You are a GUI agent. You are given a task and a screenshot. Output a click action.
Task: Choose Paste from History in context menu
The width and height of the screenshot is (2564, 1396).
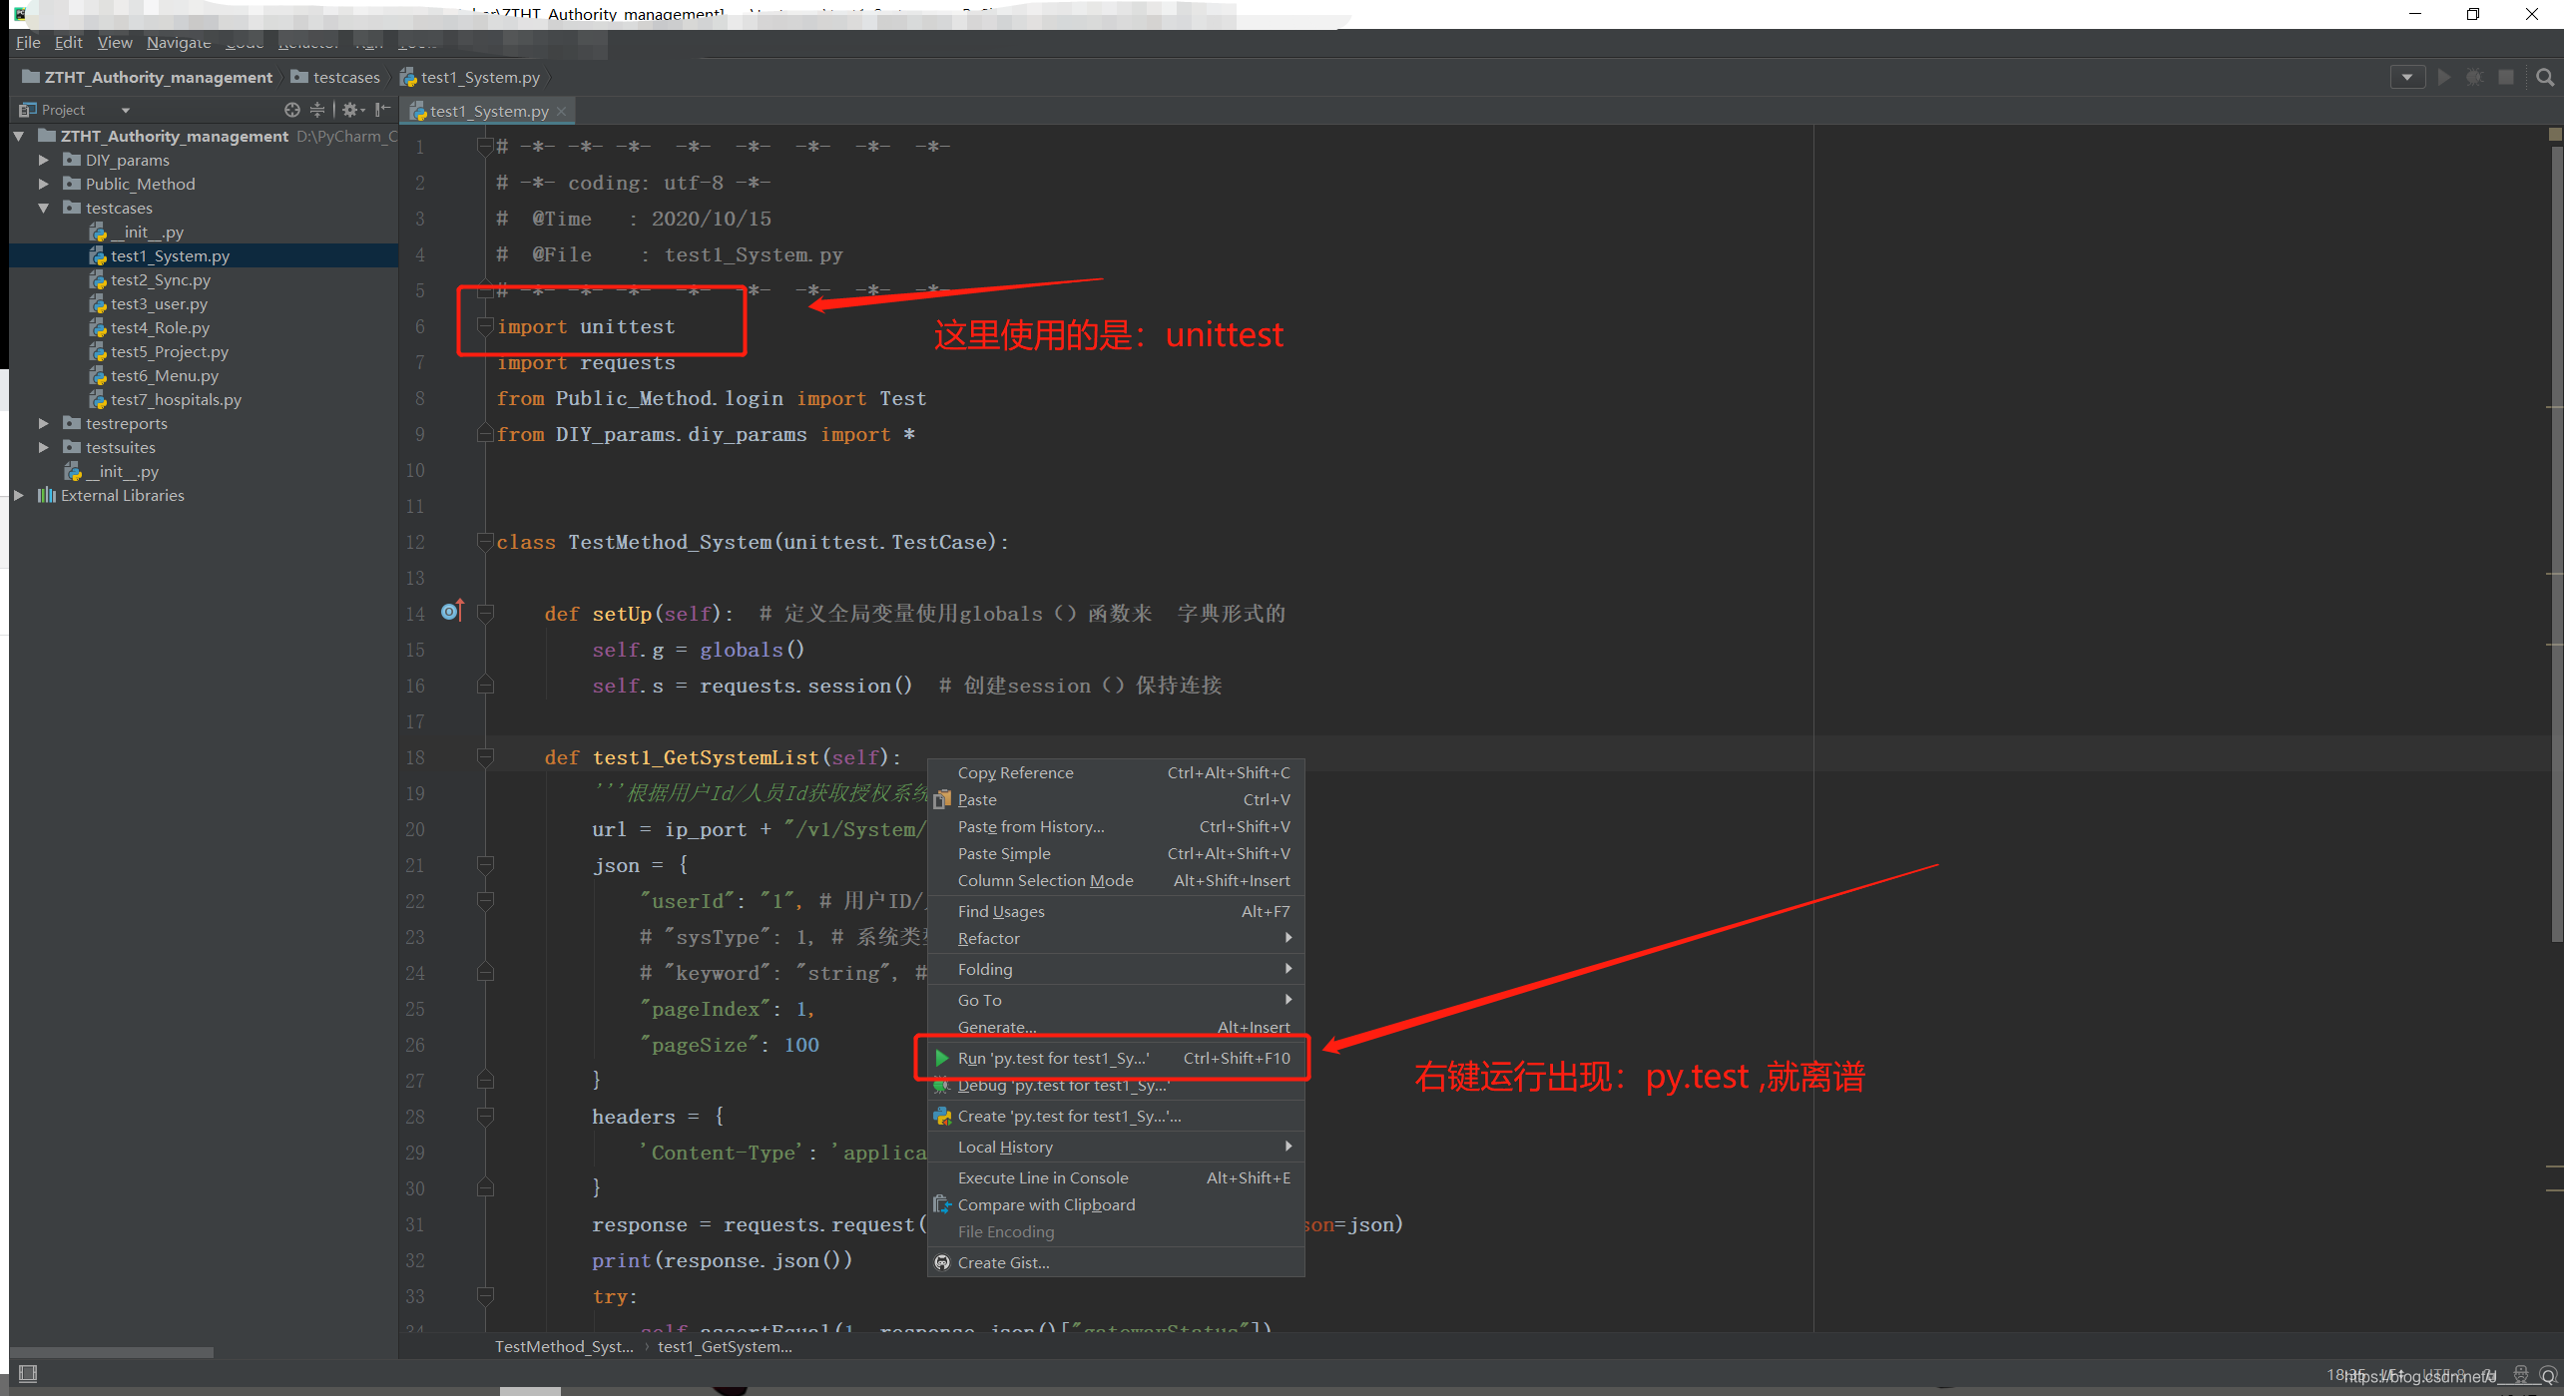tap(1116, 826)
